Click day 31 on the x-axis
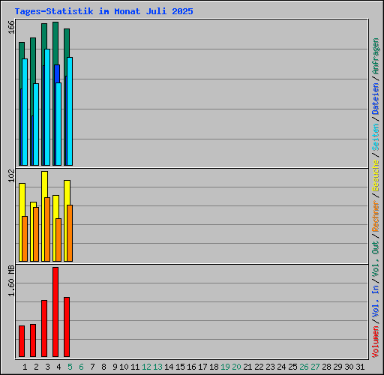The width and height of the screenshot is (384, 375). click(360, 367)
